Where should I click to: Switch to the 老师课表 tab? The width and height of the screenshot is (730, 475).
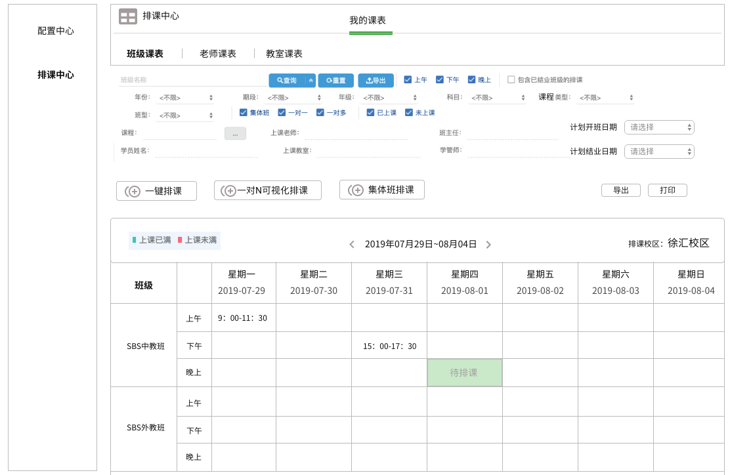pyautogui.click(x=218, y=54)
